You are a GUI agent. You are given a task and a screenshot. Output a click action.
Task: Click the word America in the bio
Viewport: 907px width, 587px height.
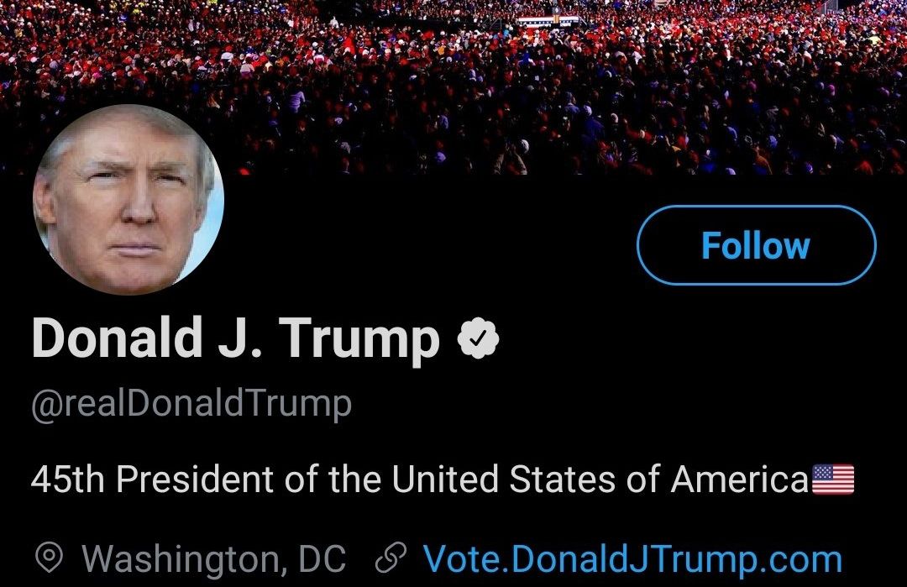739,480
